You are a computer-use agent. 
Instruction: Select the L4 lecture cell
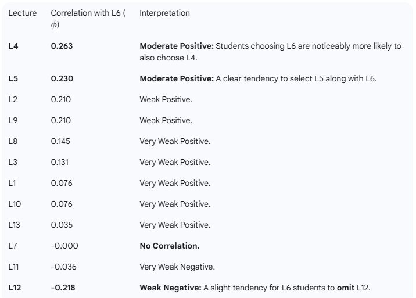coord(14,46)
